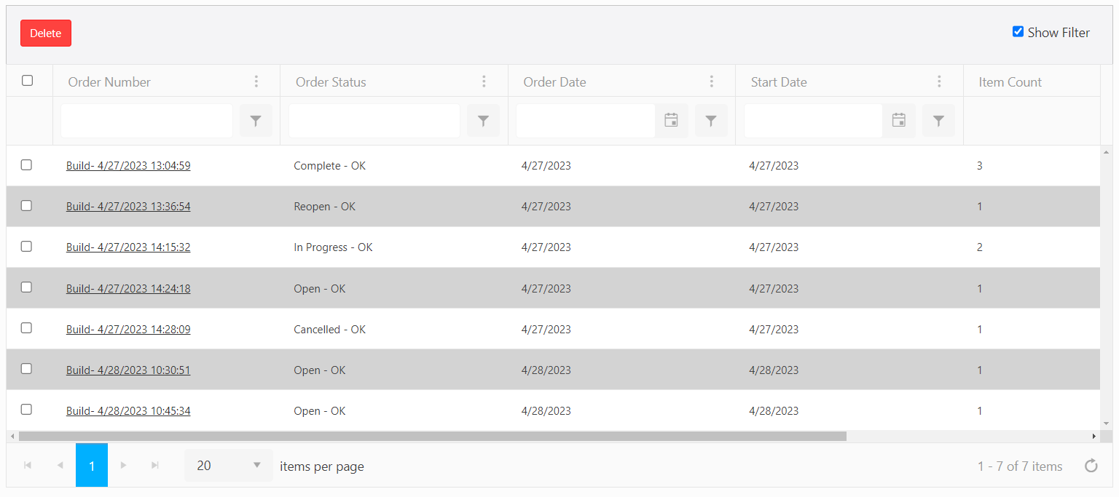The height and width of the screenshot is (497, 1119).
Task: Check the select-all header checkbox
Action: (28, 81)
